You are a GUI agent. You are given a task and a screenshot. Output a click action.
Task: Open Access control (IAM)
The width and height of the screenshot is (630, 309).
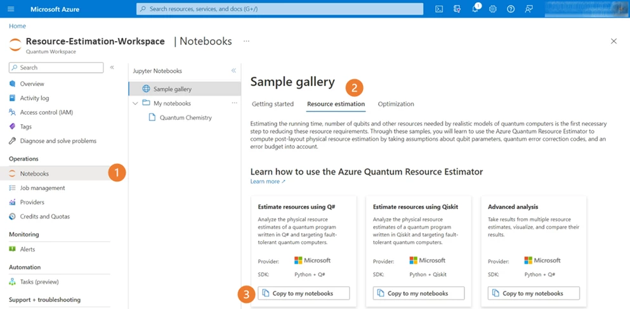point(46,113)
